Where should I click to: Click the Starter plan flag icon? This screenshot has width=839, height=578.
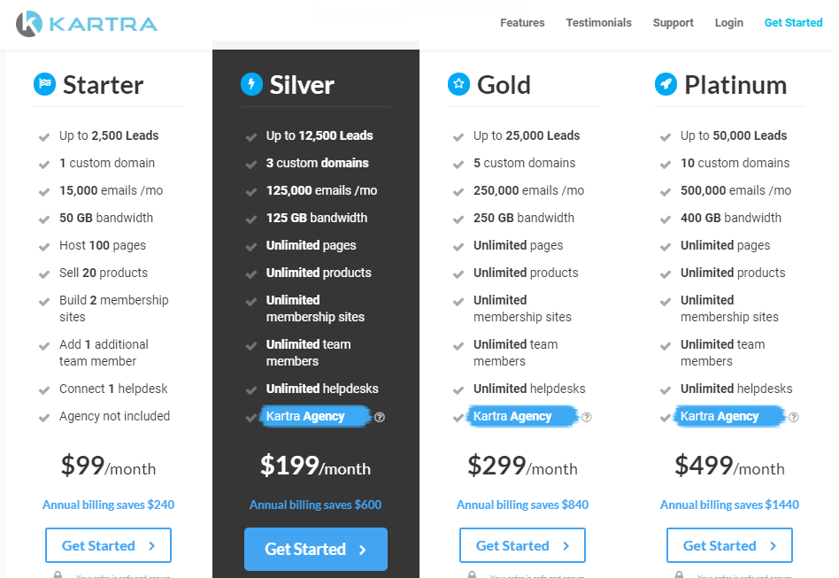tap(44, 84)
